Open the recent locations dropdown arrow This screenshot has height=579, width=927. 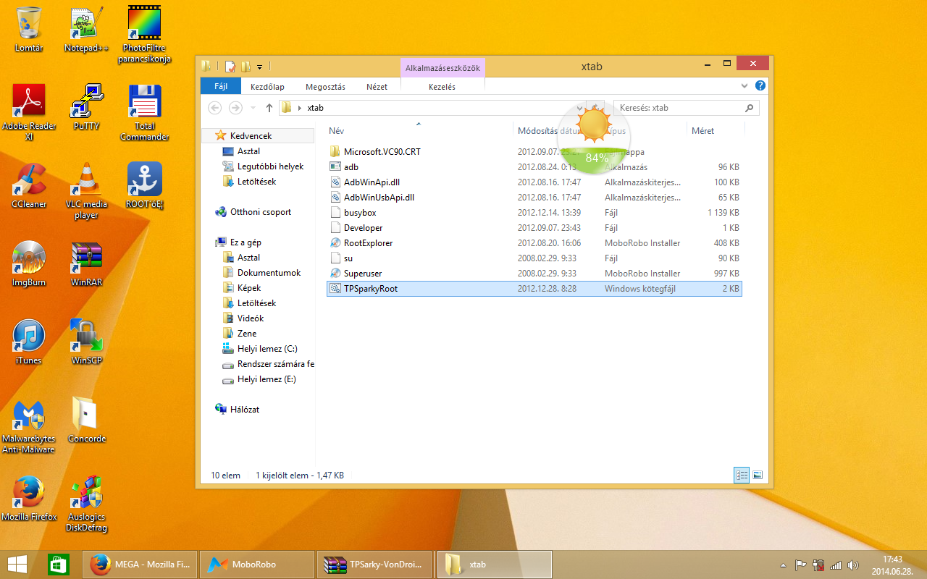(253, 108)
